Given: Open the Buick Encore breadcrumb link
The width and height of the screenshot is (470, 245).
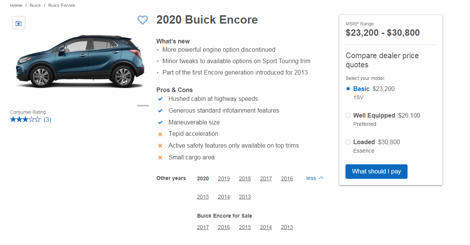Looking at the screenshot, I should pyautogui.click(x=61, y=6).
